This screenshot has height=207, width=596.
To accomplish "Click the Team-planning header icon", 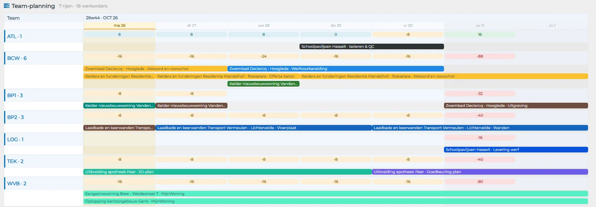I will tap(6, 6).
